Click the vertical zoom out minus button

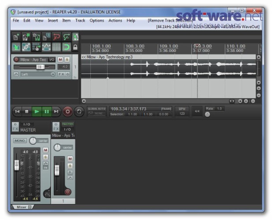259,95
